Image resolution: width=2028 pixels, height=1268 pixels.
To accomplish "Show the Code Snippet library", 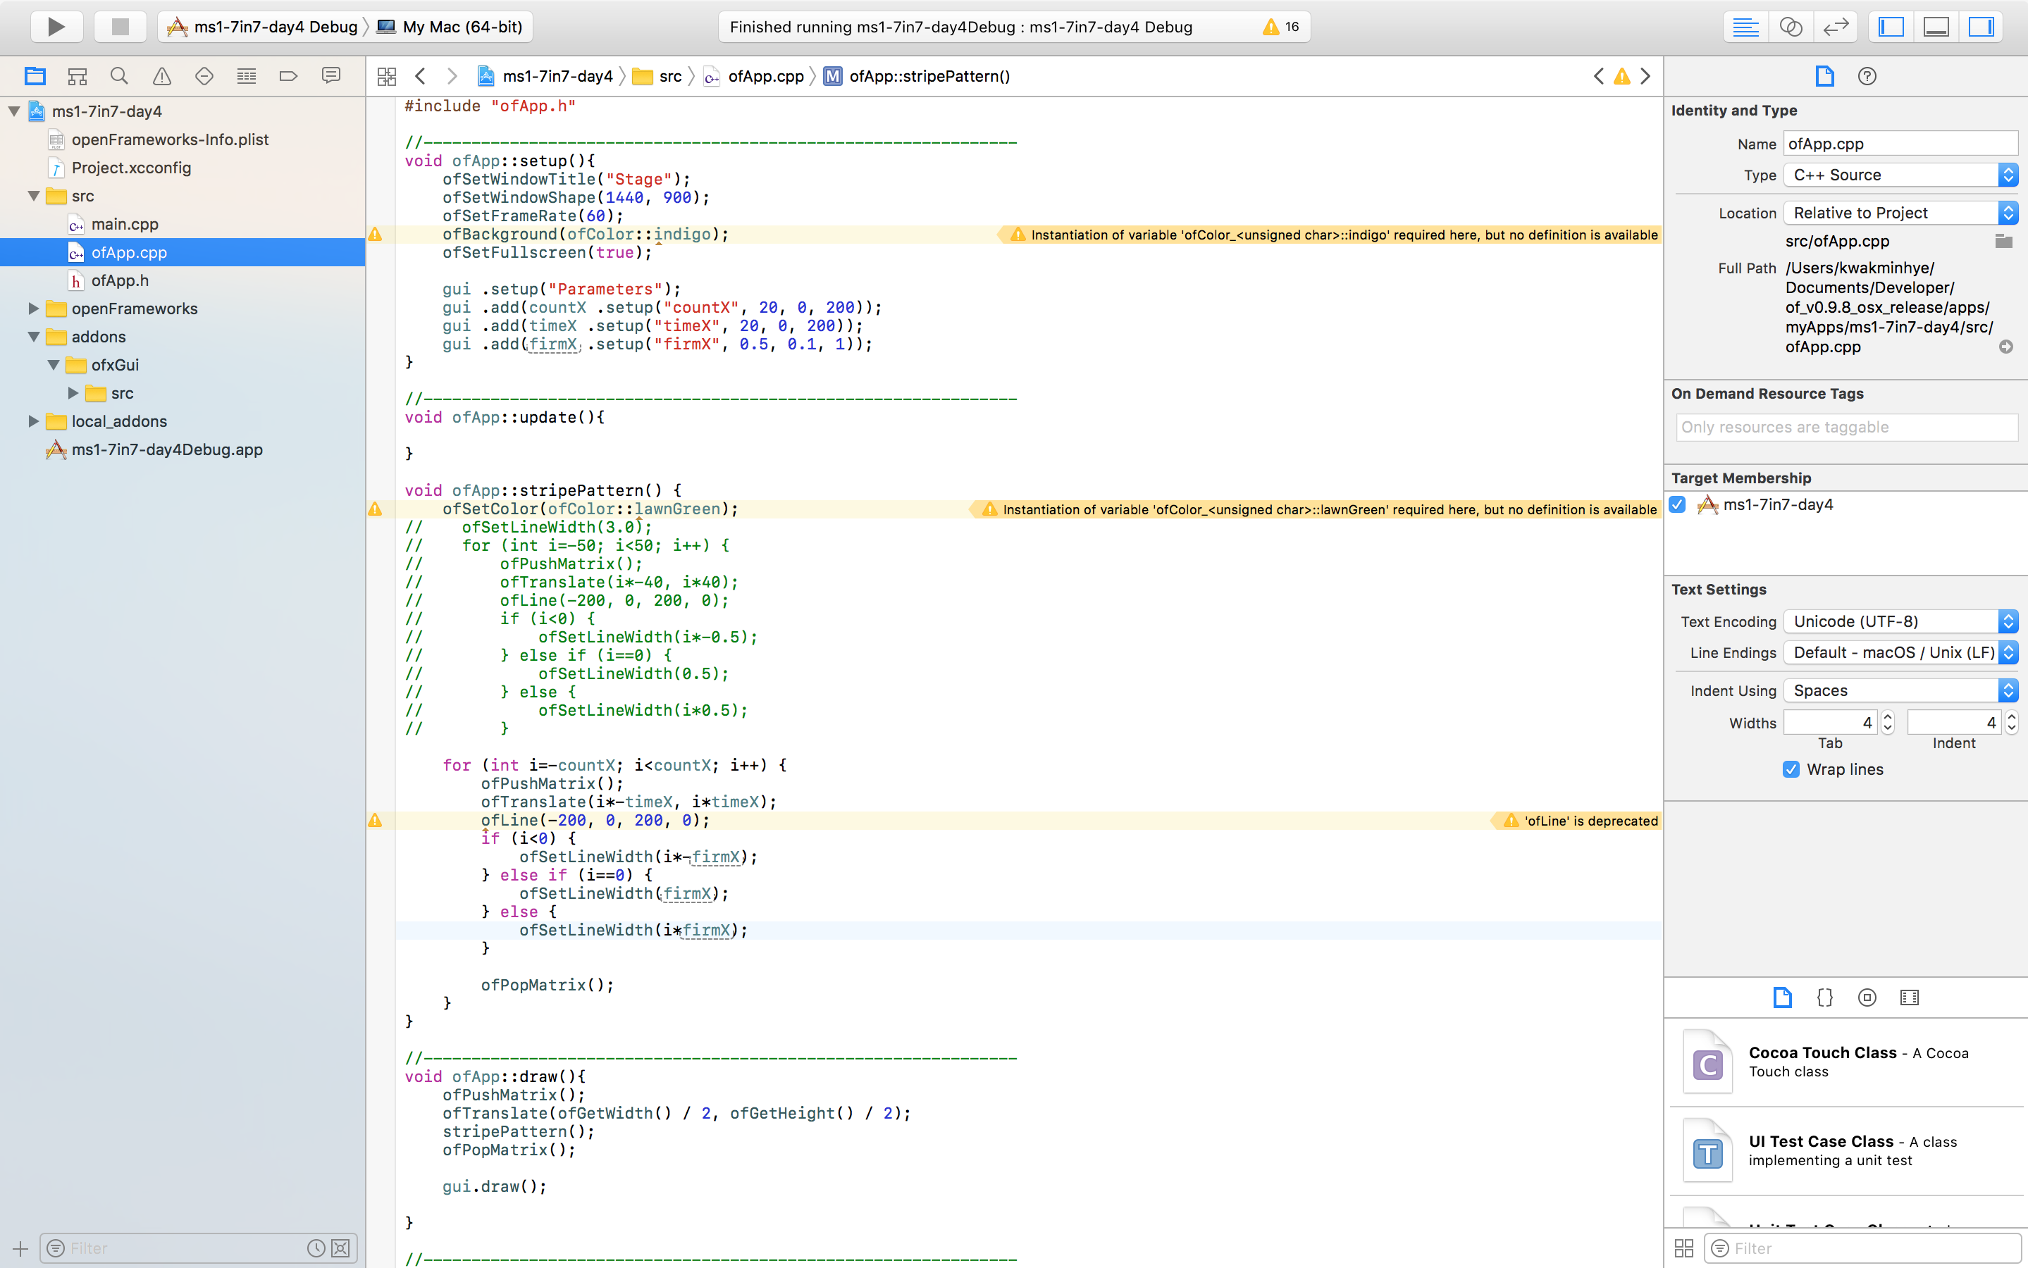I will 1824,997.
